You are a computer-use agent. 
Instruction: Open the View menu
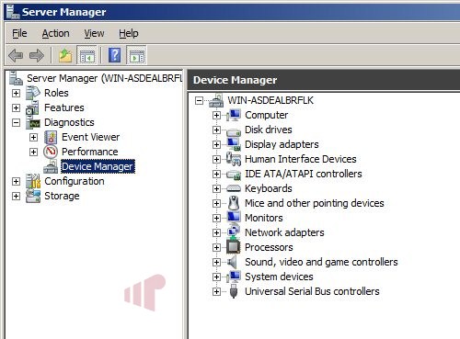[x=94, y=33]
